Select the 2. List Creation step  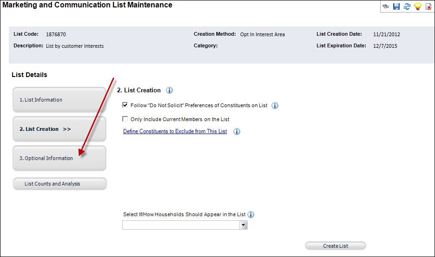(59, 129)
